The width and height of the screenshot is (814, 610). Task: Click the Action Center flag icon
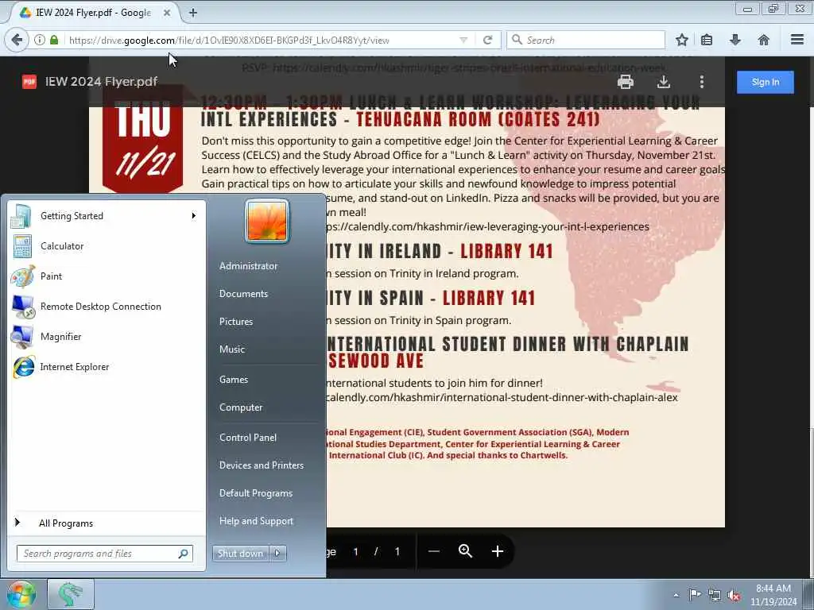tap(695, 595)
